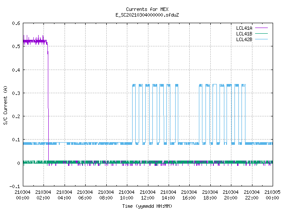The image size is (281, 210).
Task: Click the x-axis tick 210304 22:00
Action: coord(252,195)
